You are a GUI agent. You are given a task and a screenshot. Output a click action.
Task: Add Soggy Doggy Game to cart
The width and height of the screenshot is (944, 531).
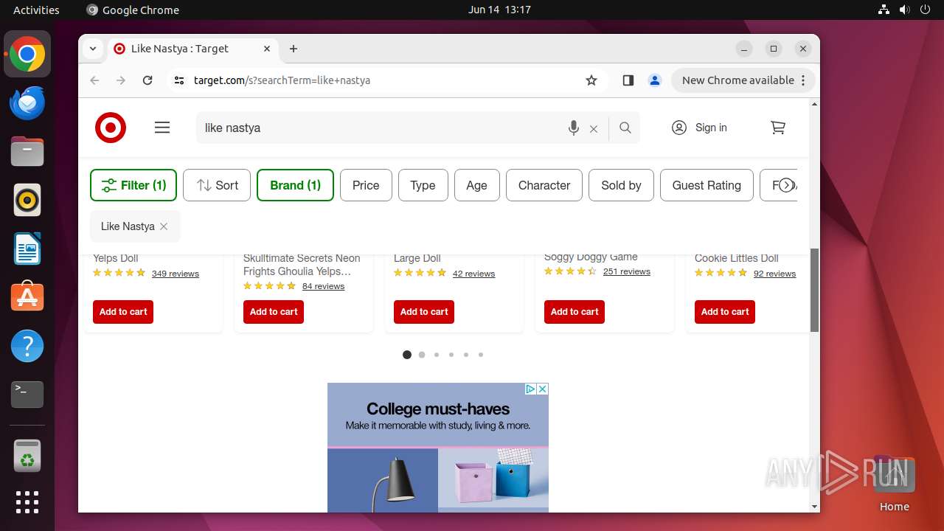point(575,312)
